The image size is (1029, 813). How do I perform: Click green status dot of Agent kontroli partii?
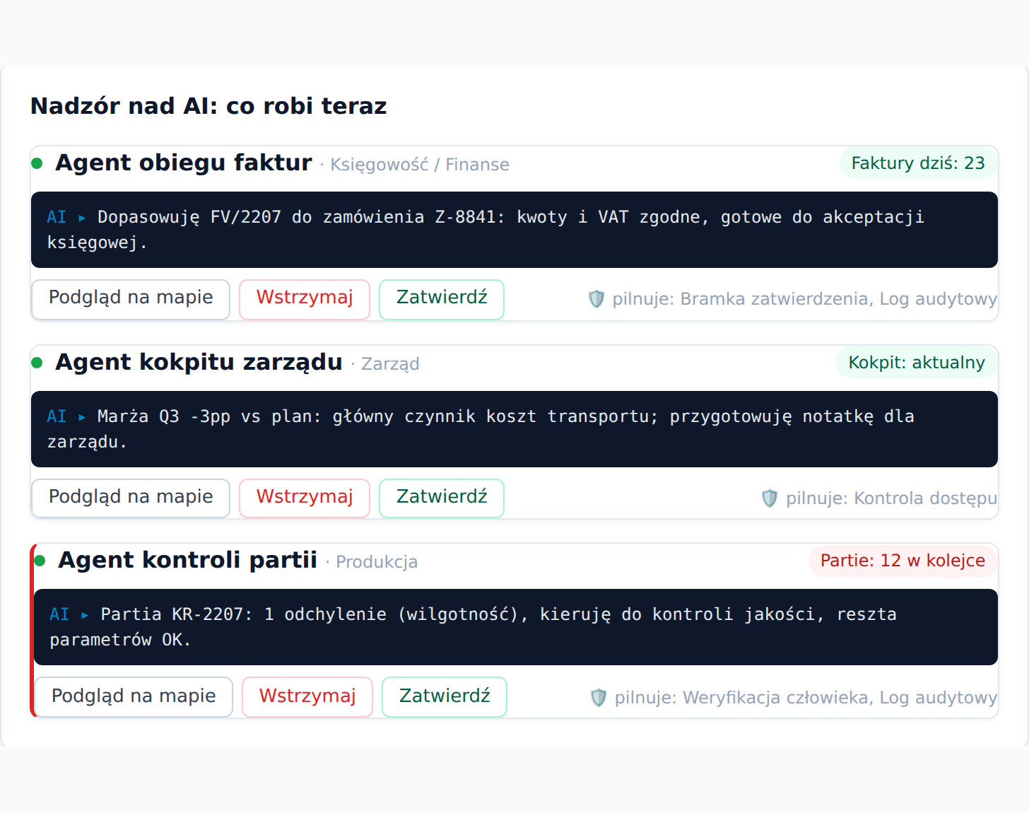40,561
